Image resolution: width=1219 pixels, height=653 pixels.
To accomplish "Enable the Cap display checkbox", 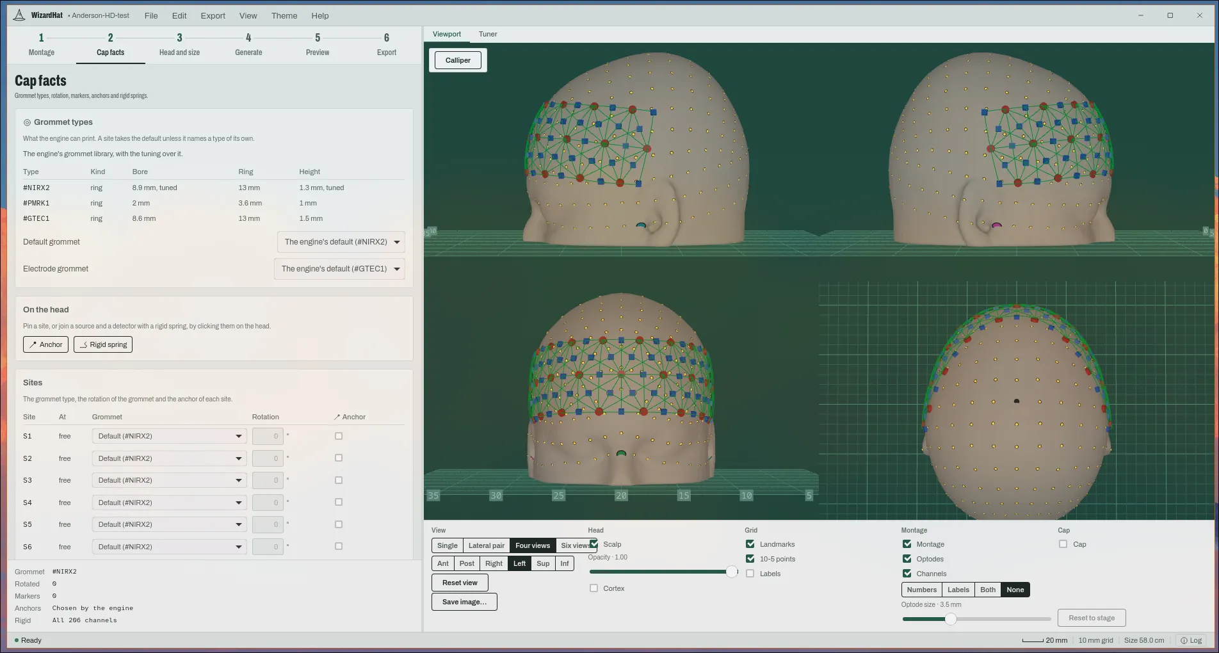I will [1063, 544].
